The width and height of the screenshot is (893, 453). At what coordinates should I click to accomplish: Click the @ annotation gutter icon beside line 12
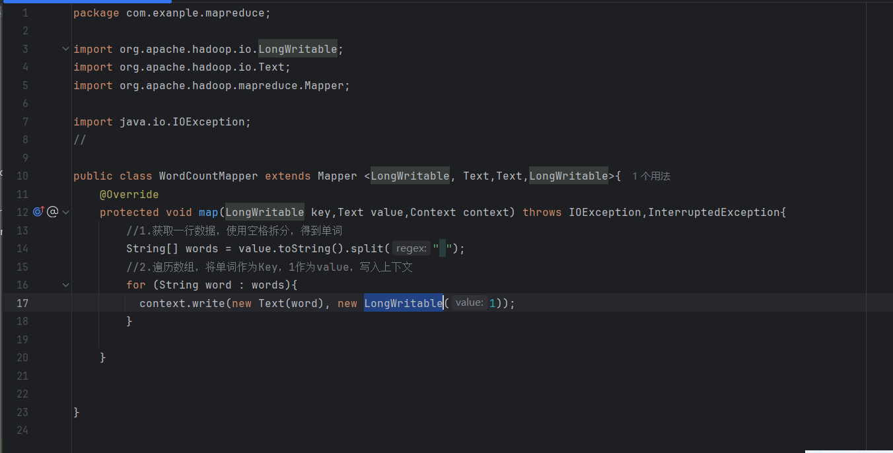click(52, 211)
